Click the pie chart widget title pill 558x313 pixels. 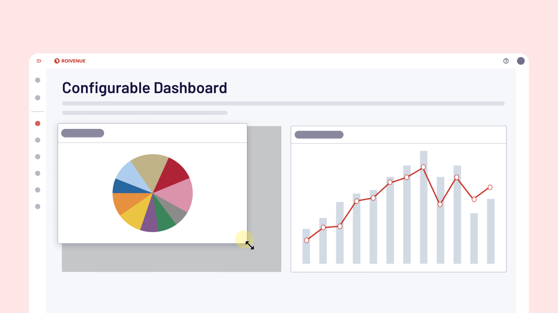coord(83,133)
